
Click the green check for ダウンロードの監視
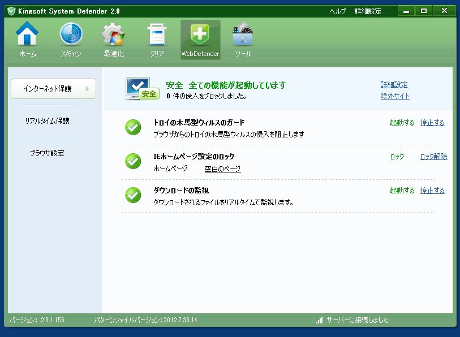click(133, 195)
